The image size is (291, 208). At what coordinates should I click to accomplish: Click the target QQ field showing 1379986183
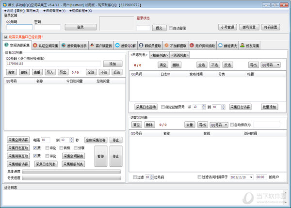pos(53,64)
